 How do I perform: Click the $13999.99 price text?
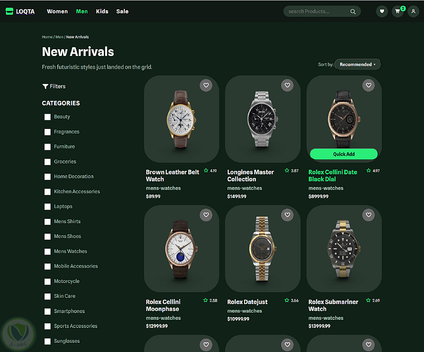click(x=319, y=326)
